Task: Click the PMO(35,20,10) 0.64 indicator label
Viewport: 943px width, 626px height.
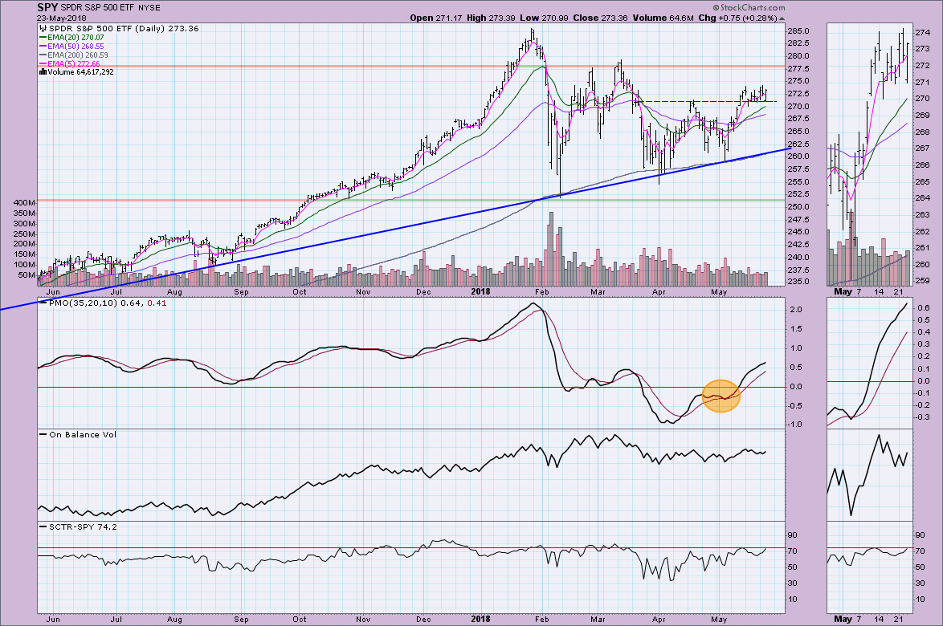Action: (x=96, y=303)
